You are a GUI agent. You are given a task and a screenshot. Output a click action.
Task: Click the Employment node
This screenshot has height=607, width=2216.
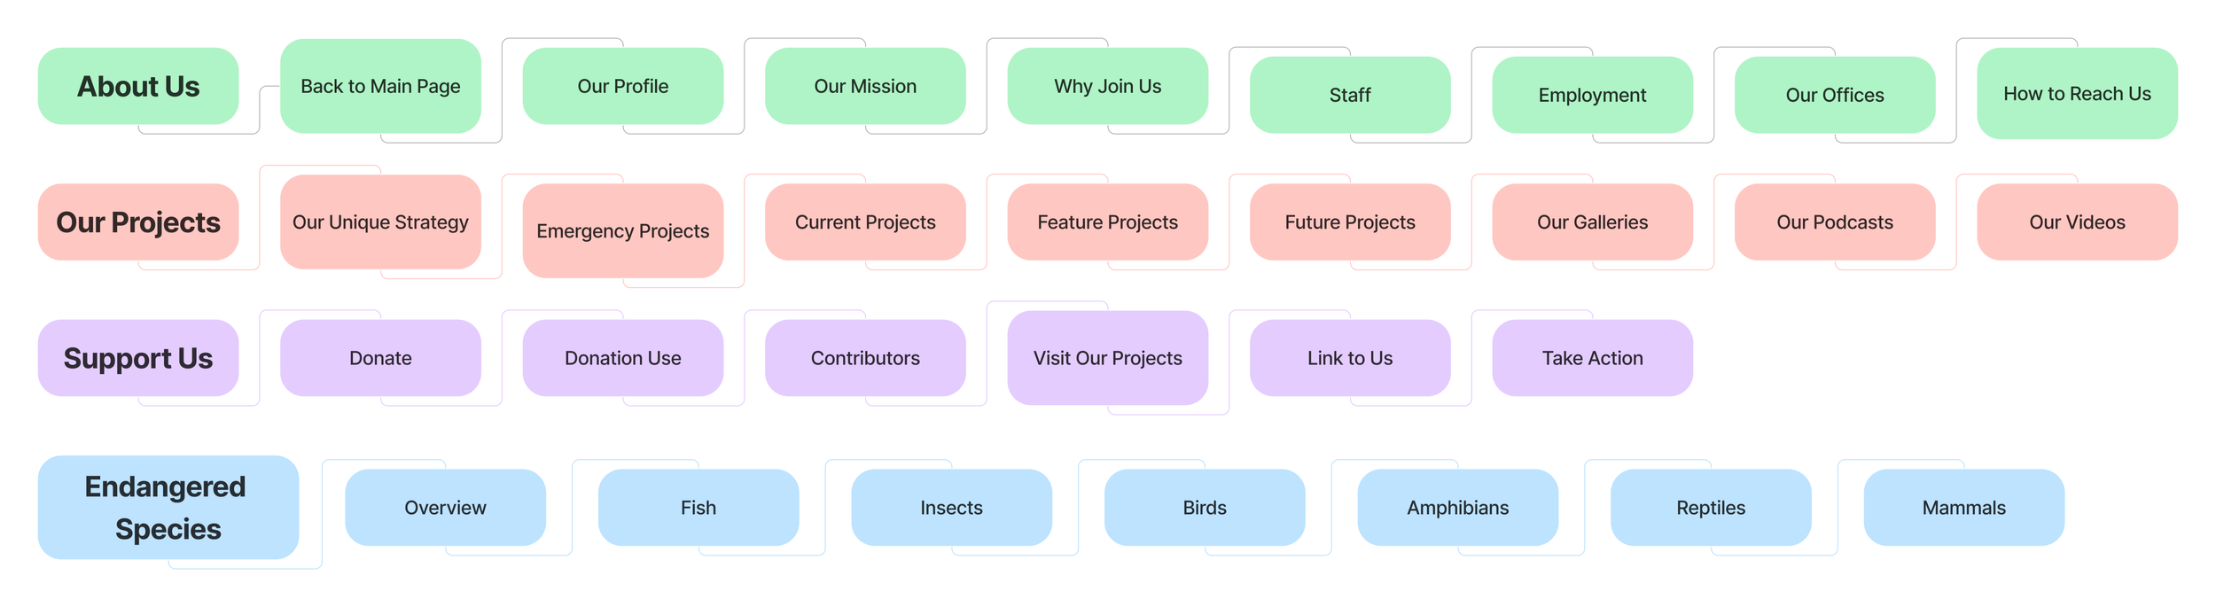pos(1593,95)
